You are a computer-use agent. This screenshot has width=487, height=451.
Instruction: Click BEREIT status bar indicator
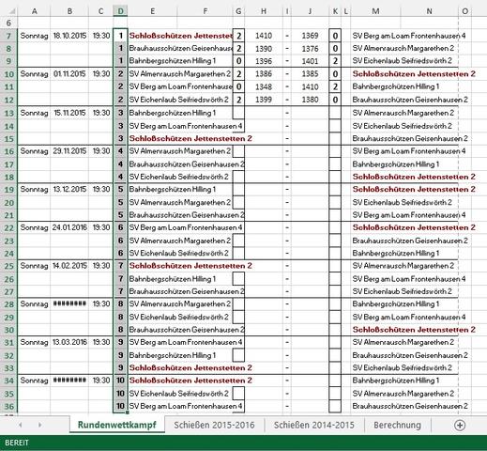17,443
